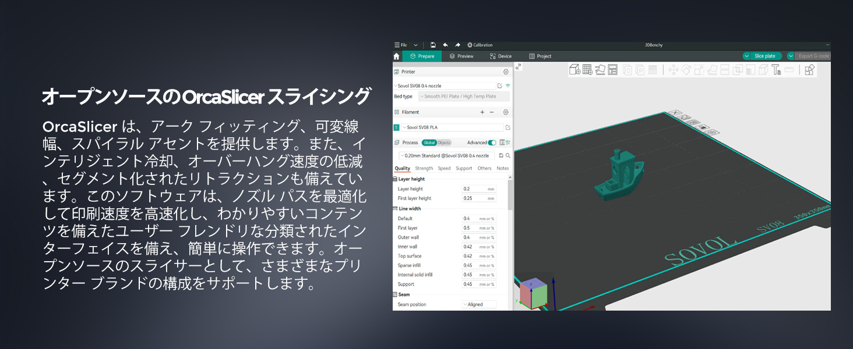This screenshot has height=349, width=853.
Task: Switch to the Preview tab
Action: [x=462, y=56]
